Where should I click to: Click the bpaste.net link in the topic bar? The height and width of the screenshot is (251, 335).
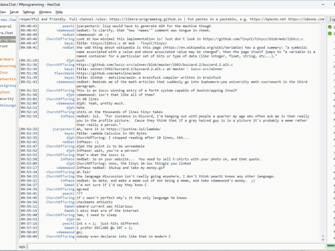pos(277,19)
